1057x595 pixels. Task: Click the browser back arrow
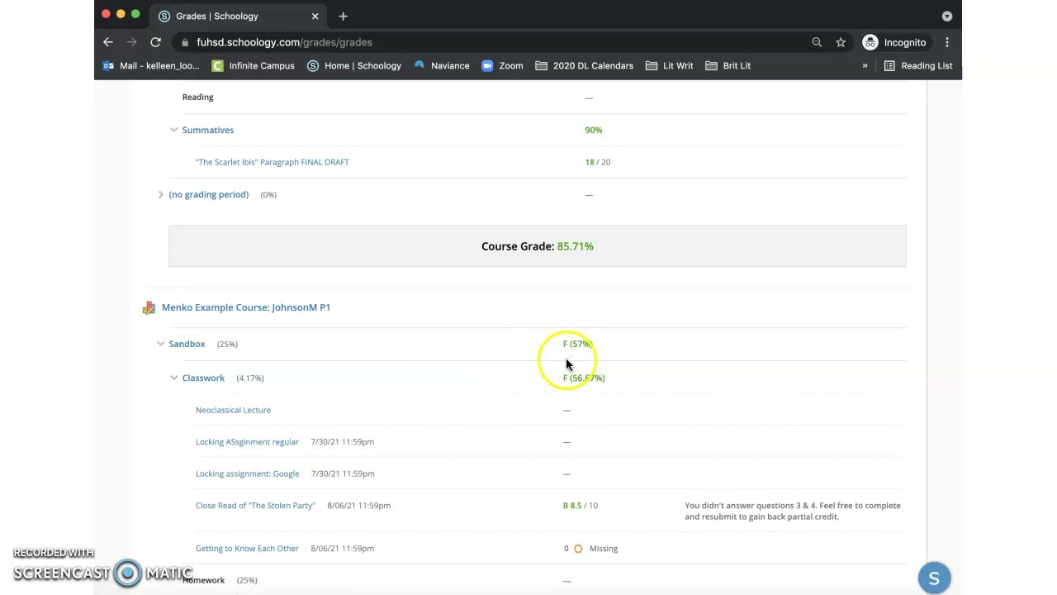108,42
